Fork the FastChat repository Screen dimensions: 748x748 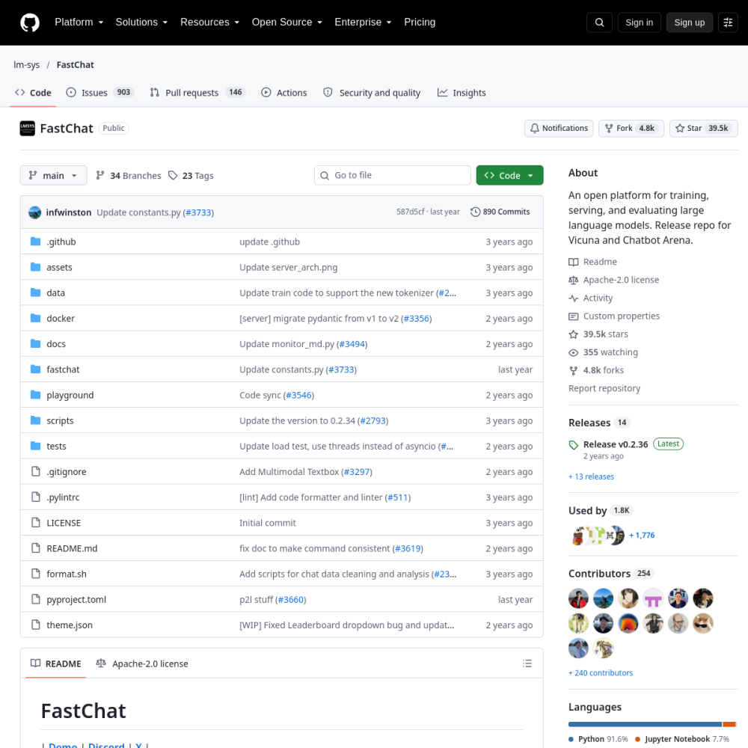(631, 129)
